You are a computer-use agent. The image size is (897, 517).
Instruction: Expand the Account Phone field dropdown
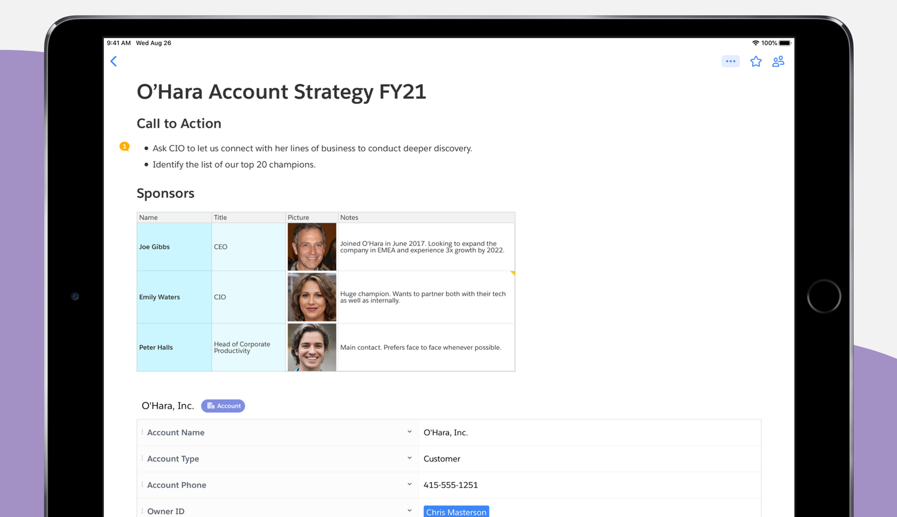click(x=409, y=484)
